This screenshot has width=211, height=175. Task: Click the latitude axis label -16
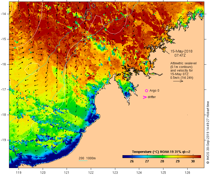pyautogui.click(x=3, y=64)
